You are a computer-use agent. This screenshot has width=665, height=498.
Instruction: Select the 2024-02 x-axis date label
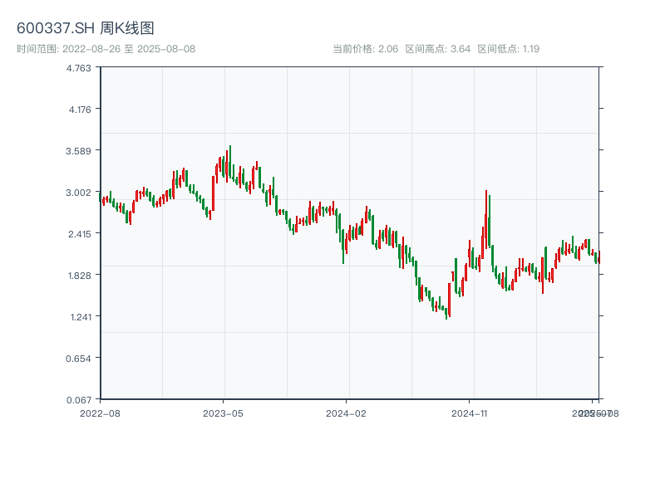point(346,413)
